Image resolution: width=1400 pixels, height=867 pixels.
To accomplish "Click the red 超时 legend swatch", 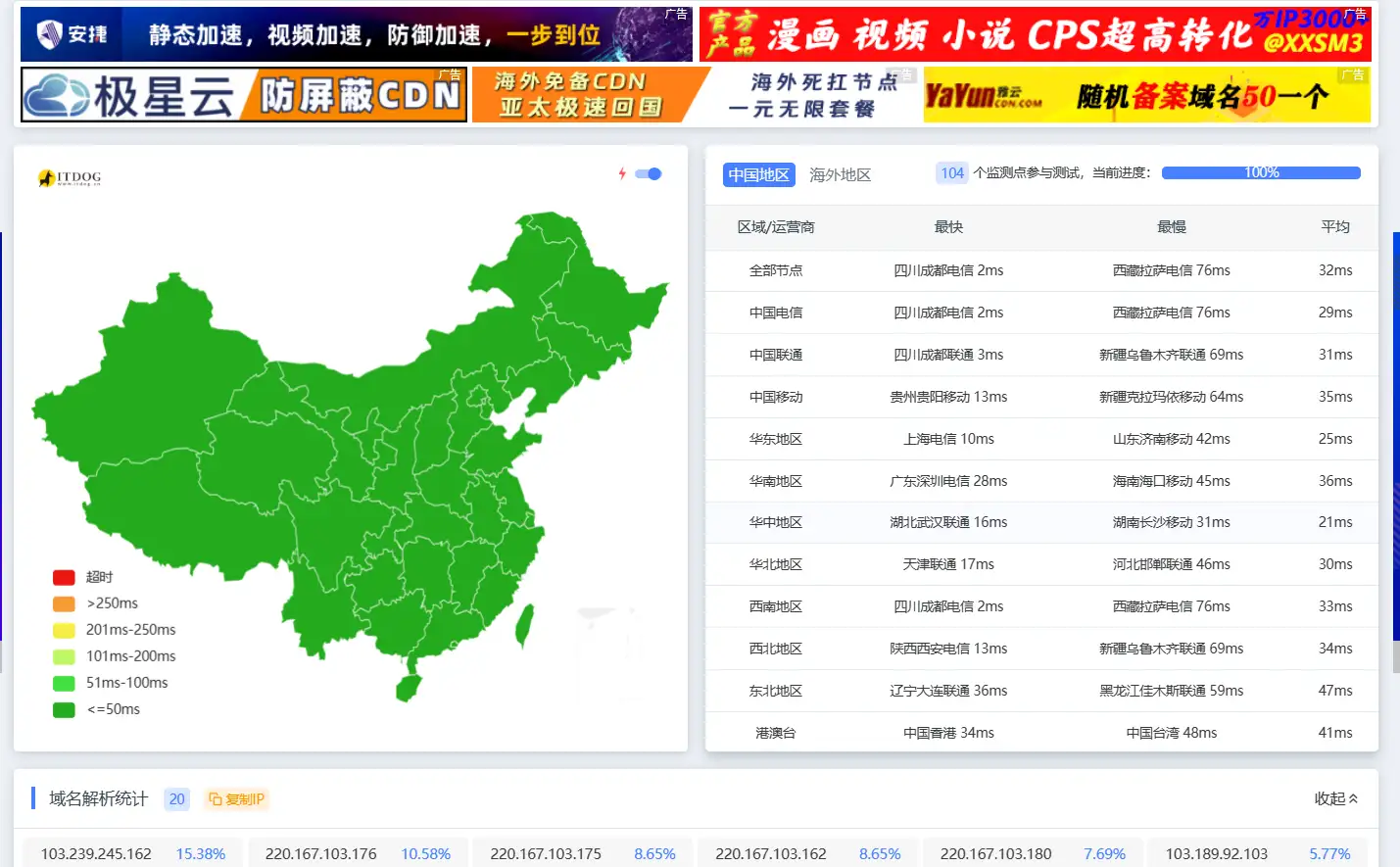I will click(64, 577).
